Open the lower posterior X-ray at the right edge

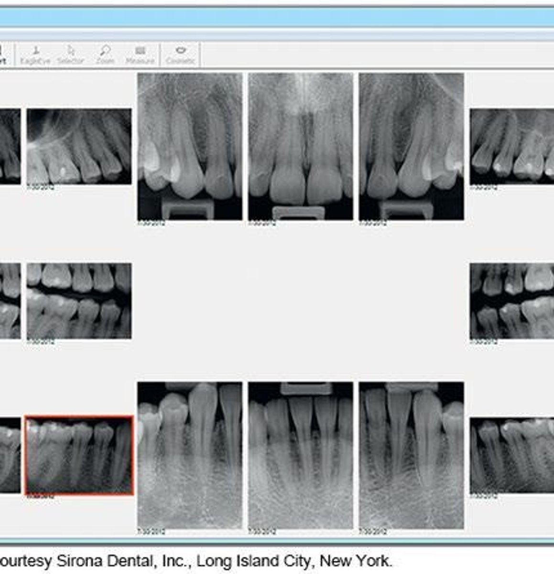(x=512, y=455)
